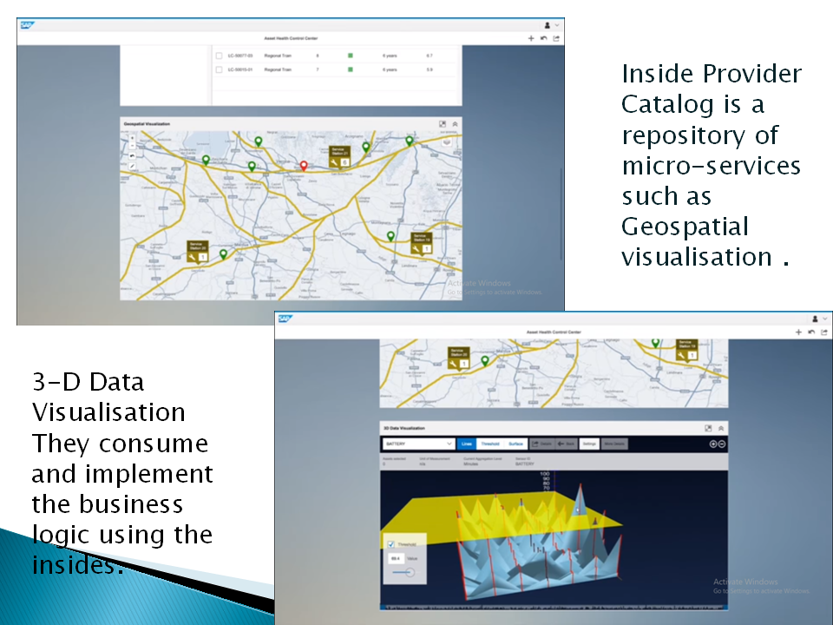Viewport: 833px width, 625px height.
Task: Open the user menu in the 3D Data window
Action: click(x=818, y=319)
